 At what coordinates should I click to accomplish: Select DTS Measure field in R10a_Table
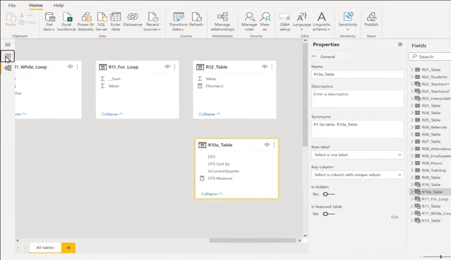coord(220,178)
